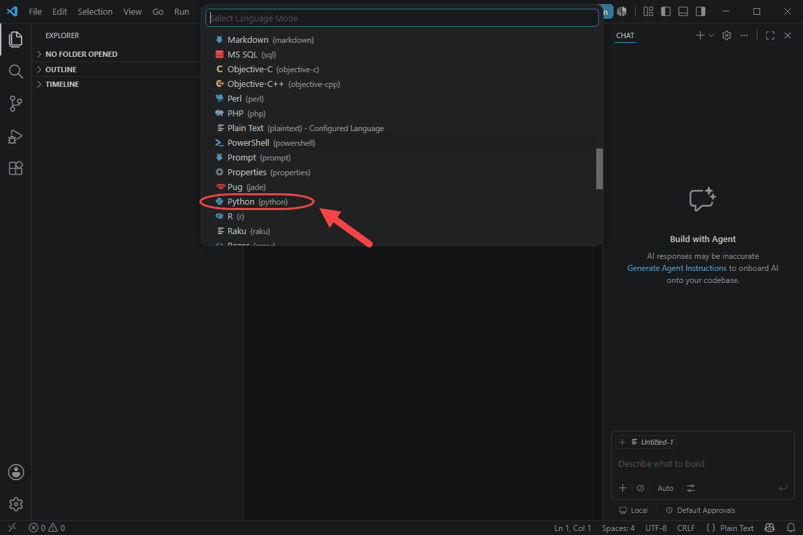803x535 pixels.
Task: Click CRLF end of line setting
Action: pos(686,528)
